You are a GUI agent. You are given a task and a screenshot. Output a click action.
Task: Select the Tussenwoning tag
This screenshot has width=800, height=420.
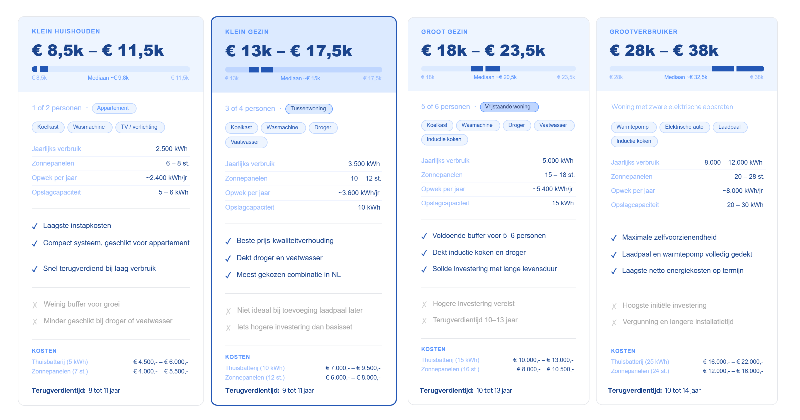tap(309, 109)
